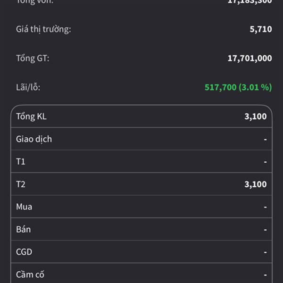
Task: Select the CGD row label
Action: click(24, 252)
